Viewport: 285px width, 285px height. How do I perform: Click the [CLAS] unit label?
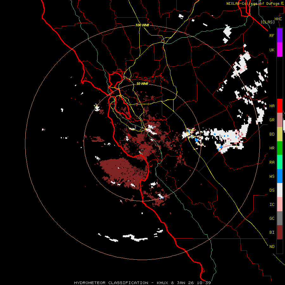[268, 22]
